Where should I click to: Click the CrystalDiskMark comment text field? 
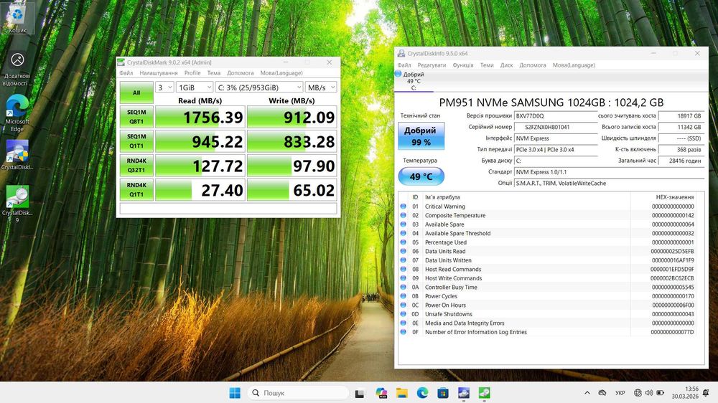click(228, 209)
